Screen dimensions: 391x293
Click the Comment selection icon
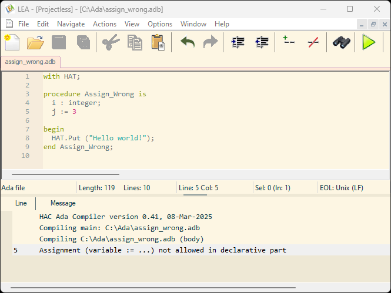pyautogui.click(x=289, y=42)
